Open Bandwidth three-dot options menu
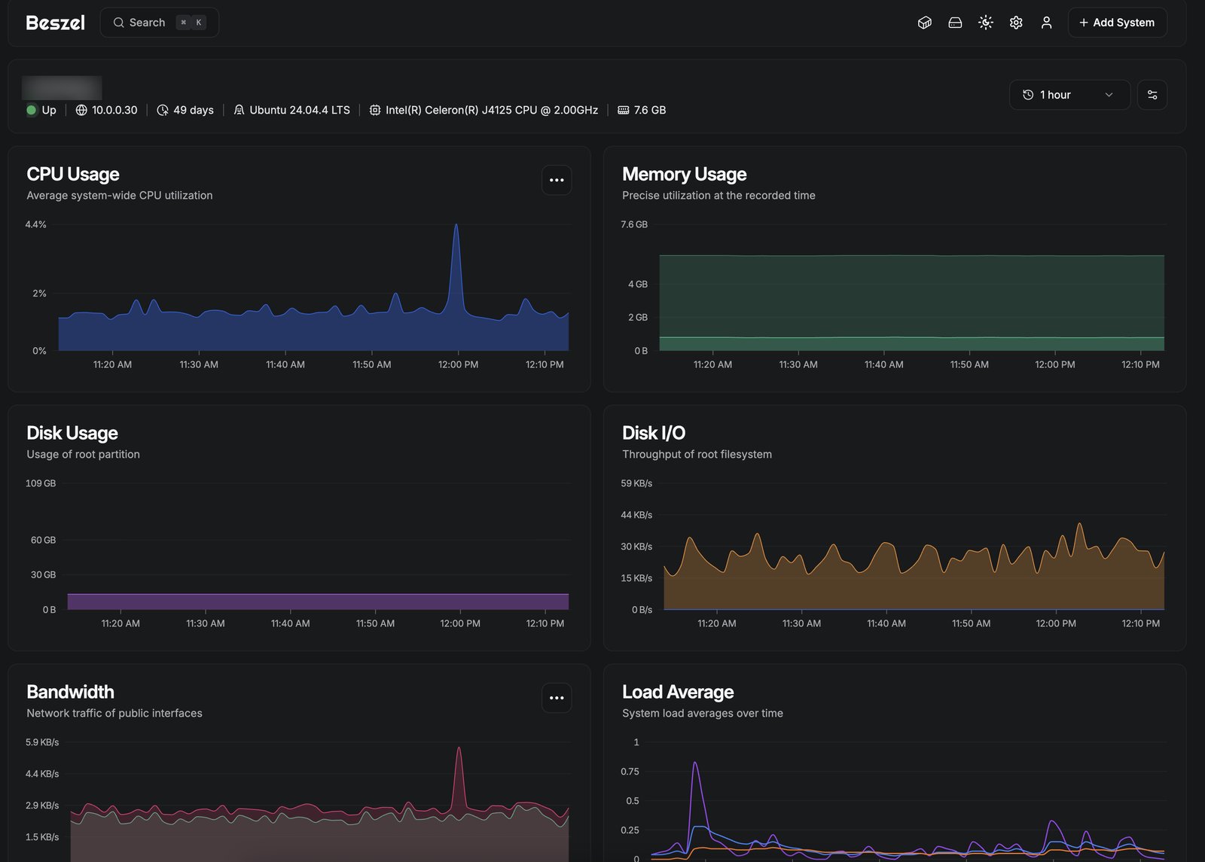The image size is (1205, 862). pos(557,698)
